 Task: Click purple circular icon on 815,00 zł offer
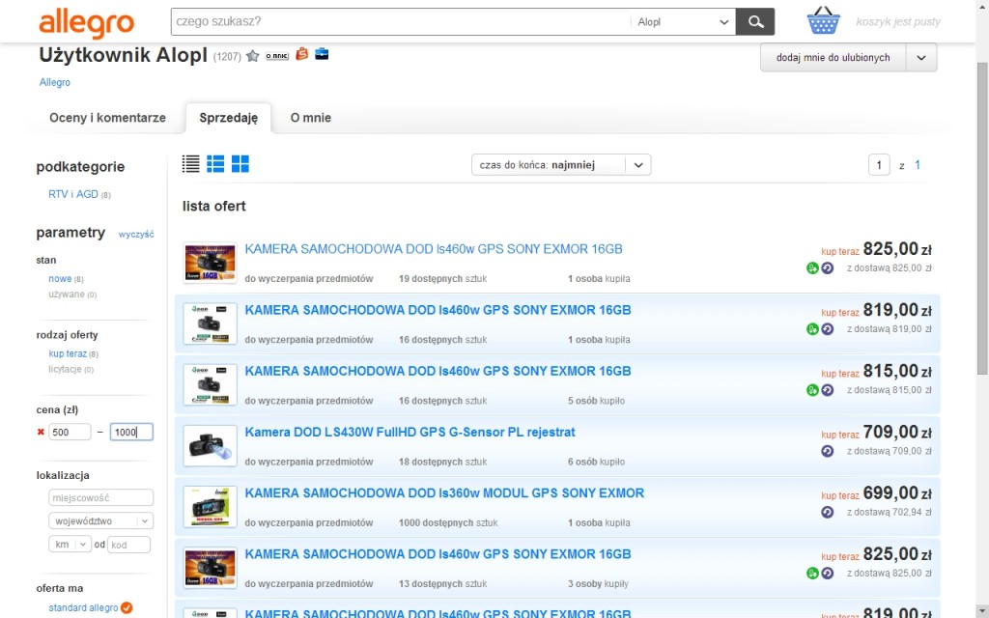click(x=828, y=390)
